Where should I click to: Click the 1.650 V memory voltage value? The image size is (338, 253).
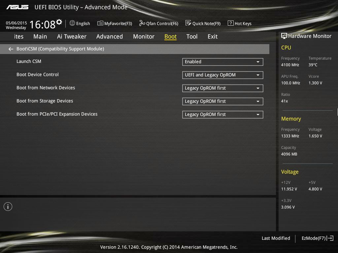coord(315,136)
